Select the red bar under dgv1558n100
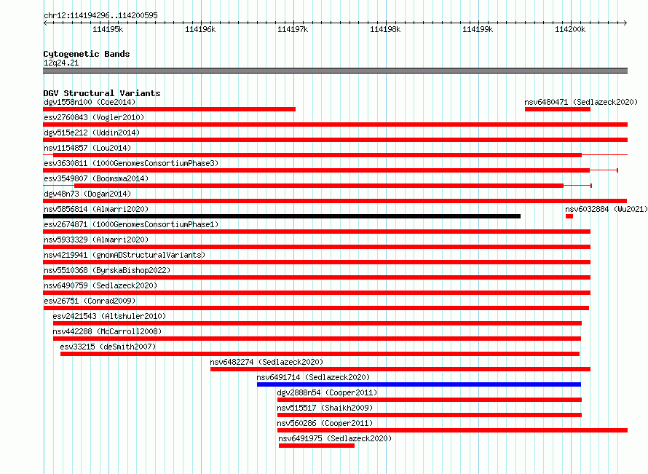Screen dimensions: 648x474 pyautogui.click(x=169, y=109)
